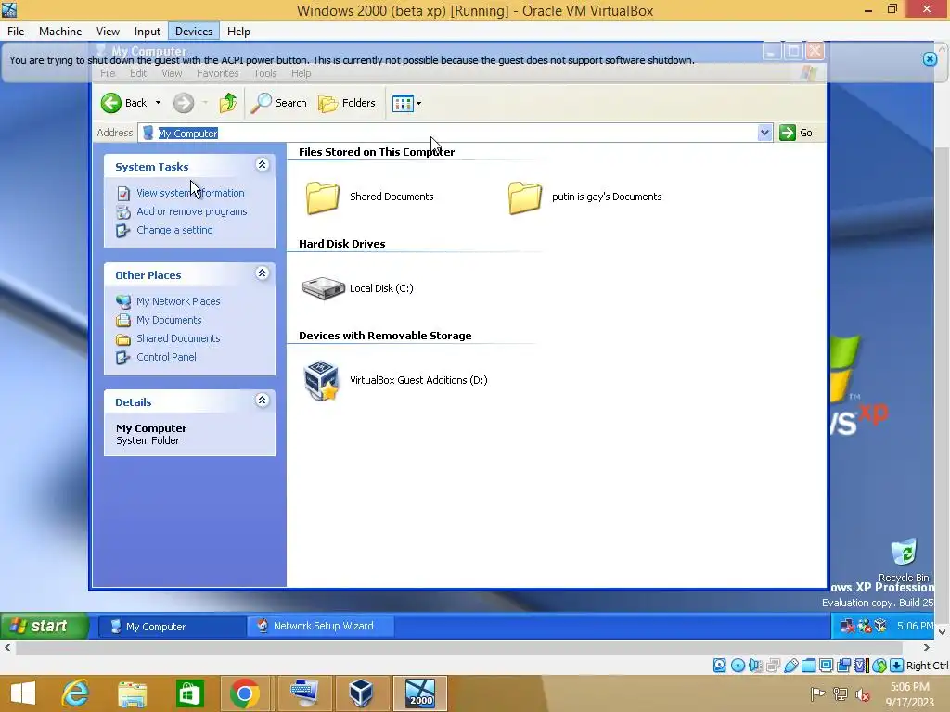The height and width of the screenshot is (712, 950).
Task: Click View system information link
Action: coord(190,193)
